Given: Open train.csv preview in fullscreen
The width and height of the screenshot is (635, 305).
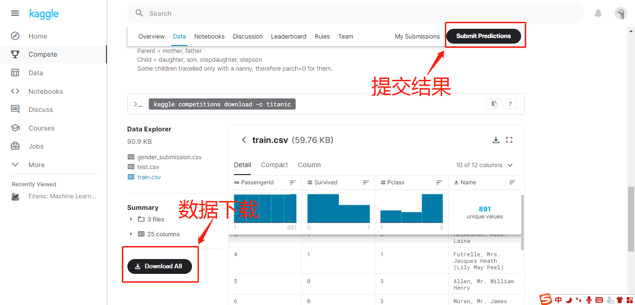Looking at the screenshot, I should [x=509, y=140].
